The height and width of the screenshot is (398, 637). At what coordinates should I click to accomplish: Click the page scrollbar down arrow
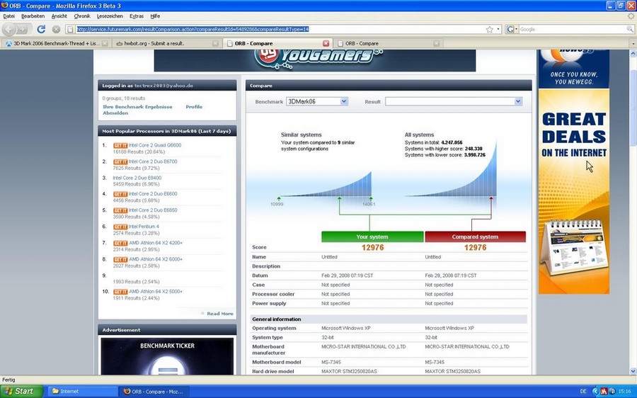click(x=633, y=371)
